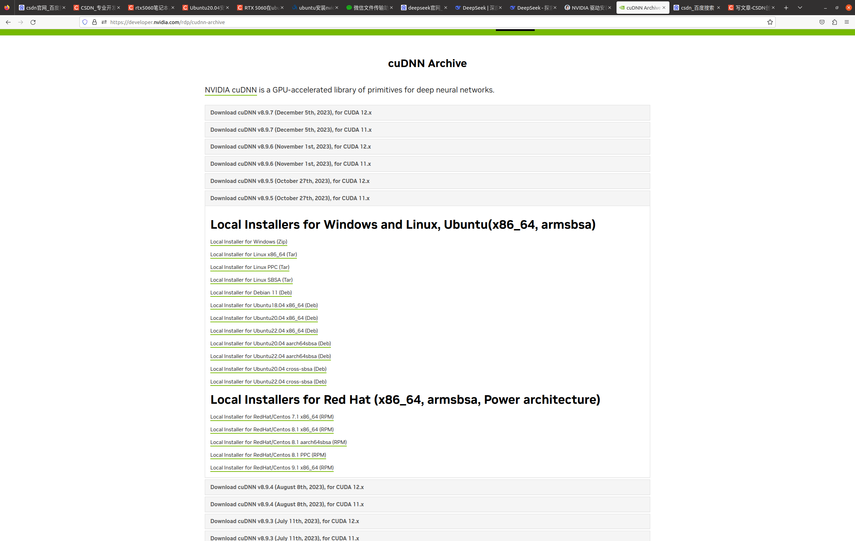Expand cuDNN v8.9.3 for CUDA 12.x
The height and width of the screenshot is (541, 855).
point(427,521)
